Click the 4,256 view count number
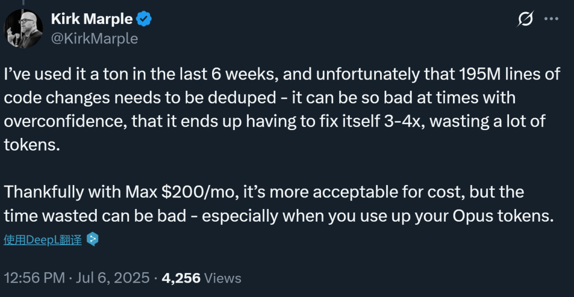 181,278
